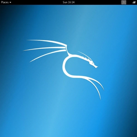
Task: Expand the Places dropdown arrow
Action: [x=10, y=3]
